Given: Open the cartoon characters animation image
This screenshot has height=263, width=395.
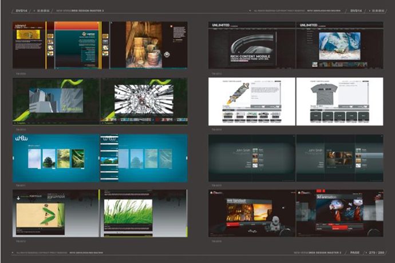Looking at the screenshot, I should click(339, 210).
